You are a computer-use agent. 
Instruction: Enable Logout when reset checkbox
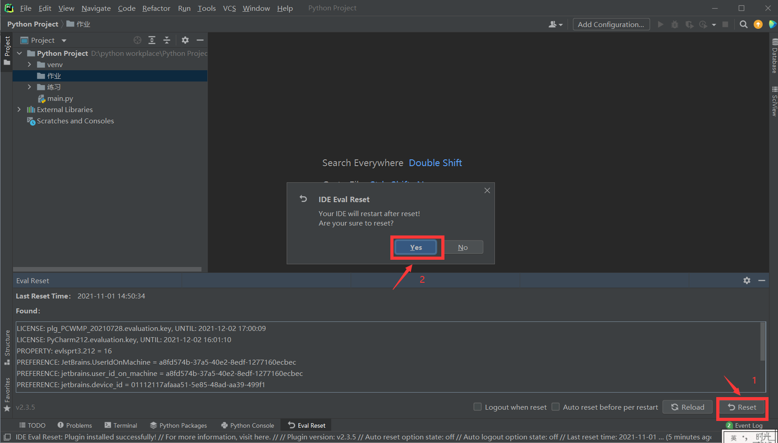[x=477, y=407]
